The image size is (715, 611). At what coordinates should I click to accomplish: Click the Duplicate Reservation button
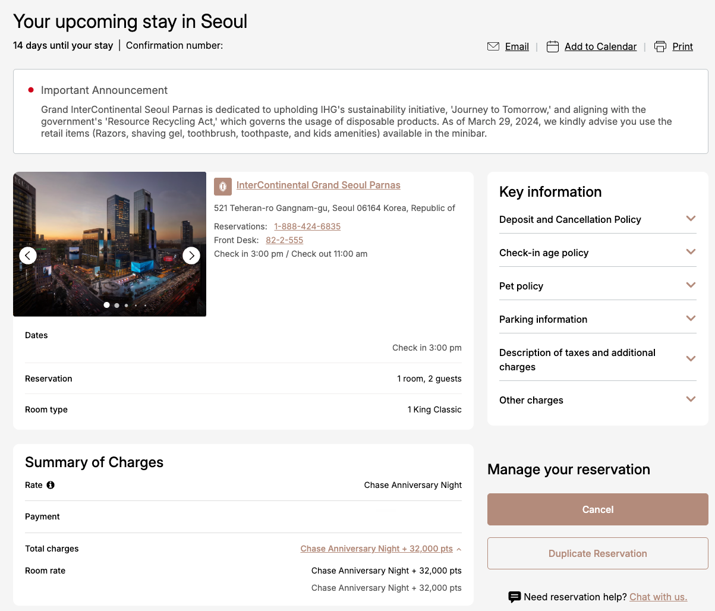pyautogui.click(x=597, y=553)
